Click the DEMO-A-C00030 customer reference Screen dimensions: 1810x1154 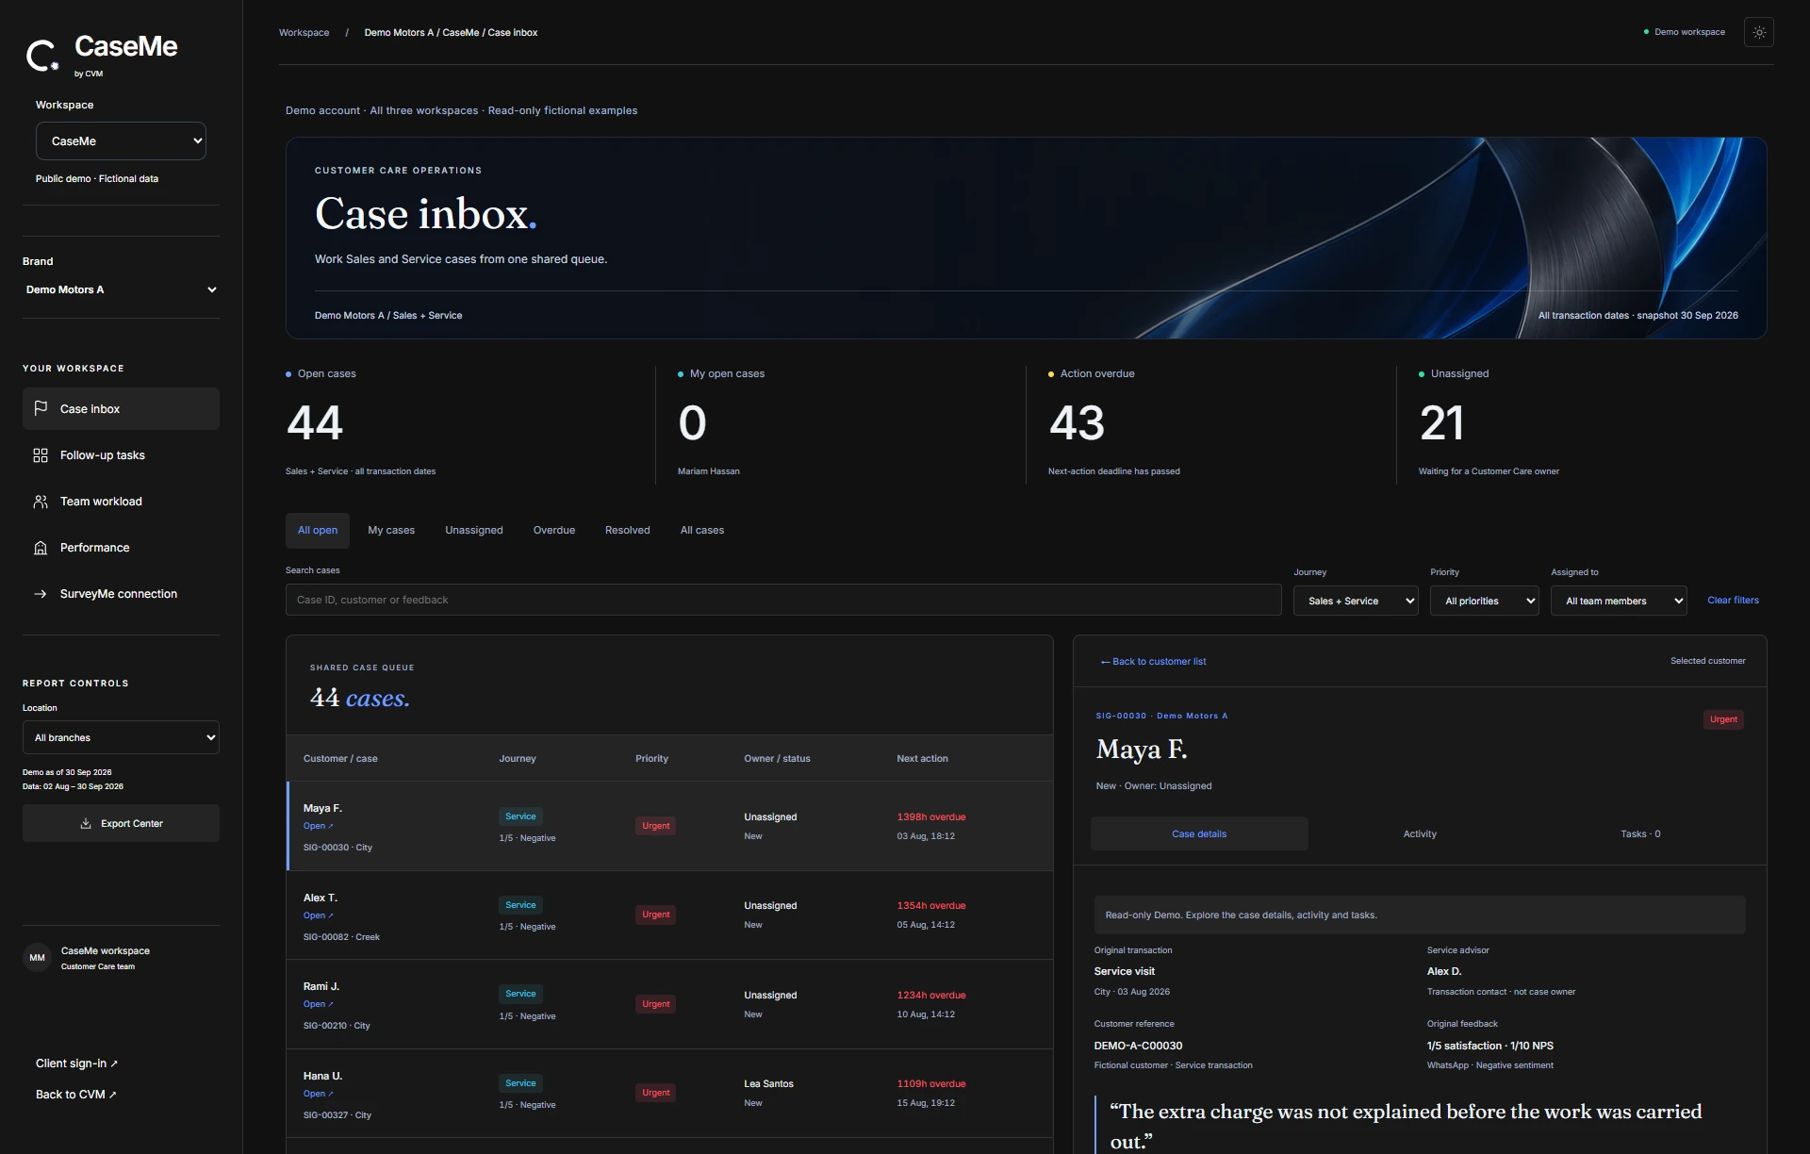tap(1138, 1046)
